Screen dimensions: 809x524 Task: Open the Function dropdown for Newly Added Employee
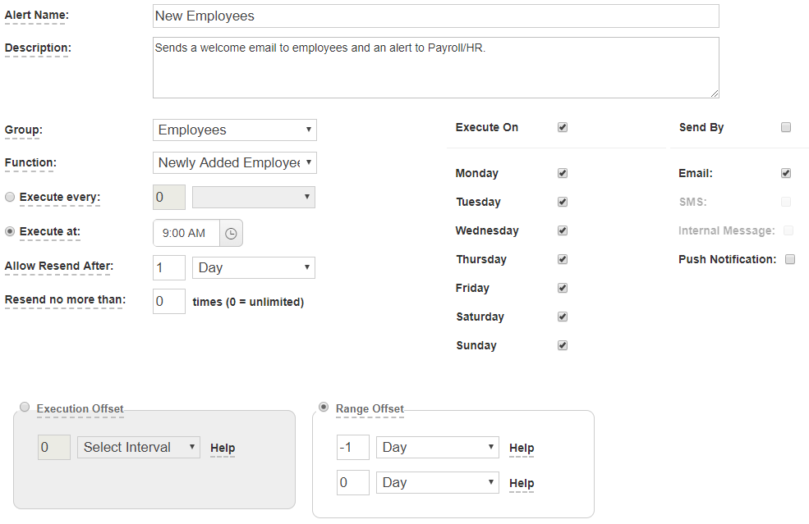[x=234, y=162]
